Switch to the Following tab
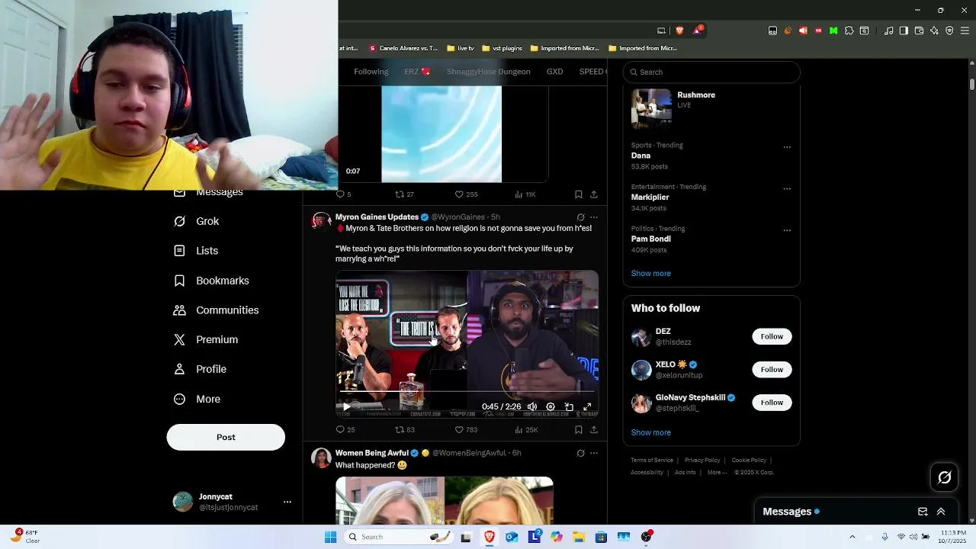Screen dimensions: 976x549 [x=371, y=72]
